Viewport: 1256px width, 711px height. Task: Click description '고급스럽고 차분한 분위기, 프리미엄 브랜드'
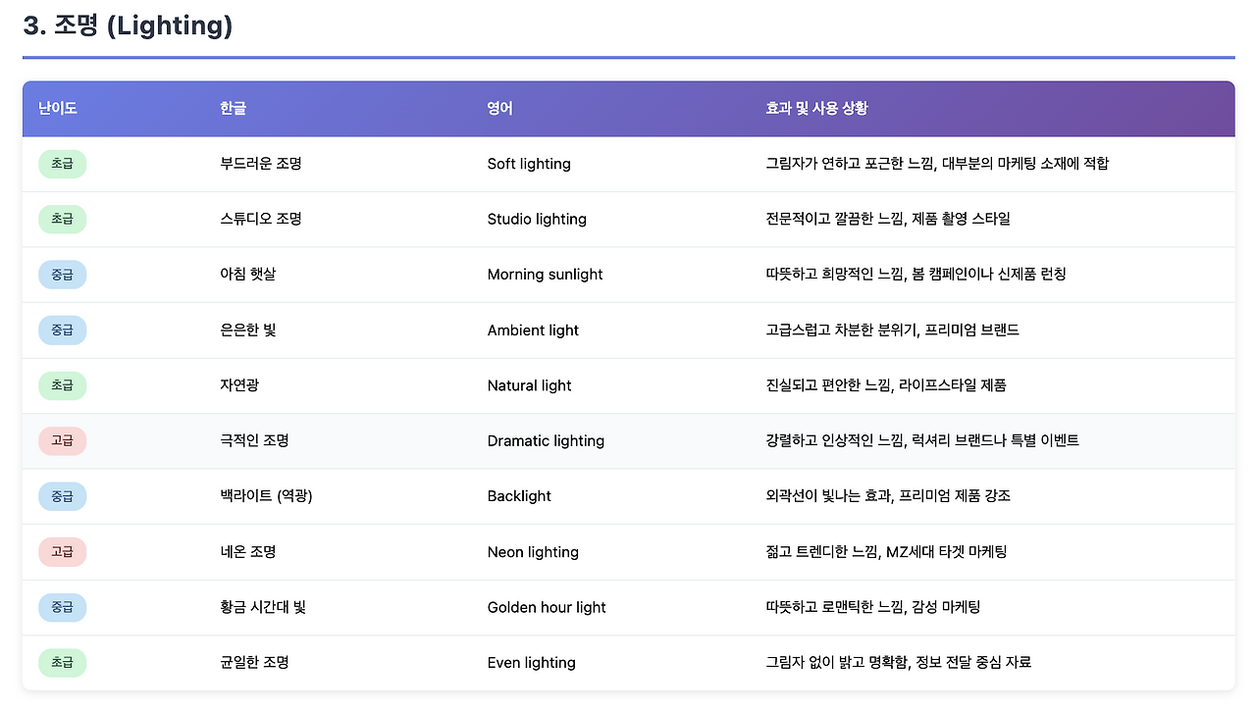coord(892,330)
